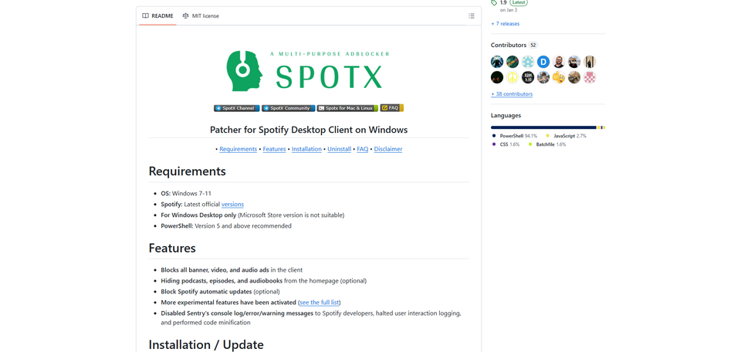The width and height of the screenshot is (741, 352).
Task: Jump to the Requirements anchor link
Action: click(239, 149)
